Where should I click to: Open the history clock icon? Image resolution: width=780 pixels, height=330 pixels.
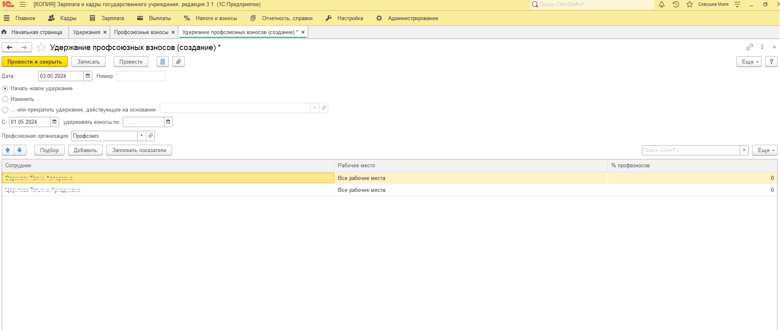(676, 5)
